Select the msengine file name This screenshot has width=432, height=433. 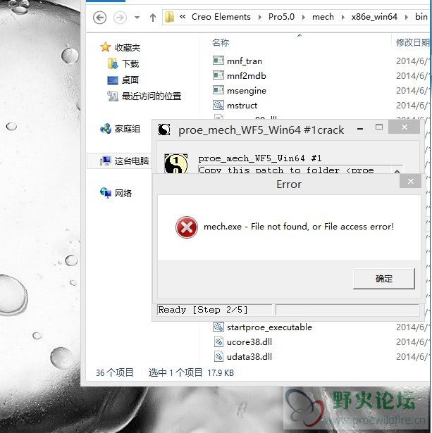coord(247,91)
